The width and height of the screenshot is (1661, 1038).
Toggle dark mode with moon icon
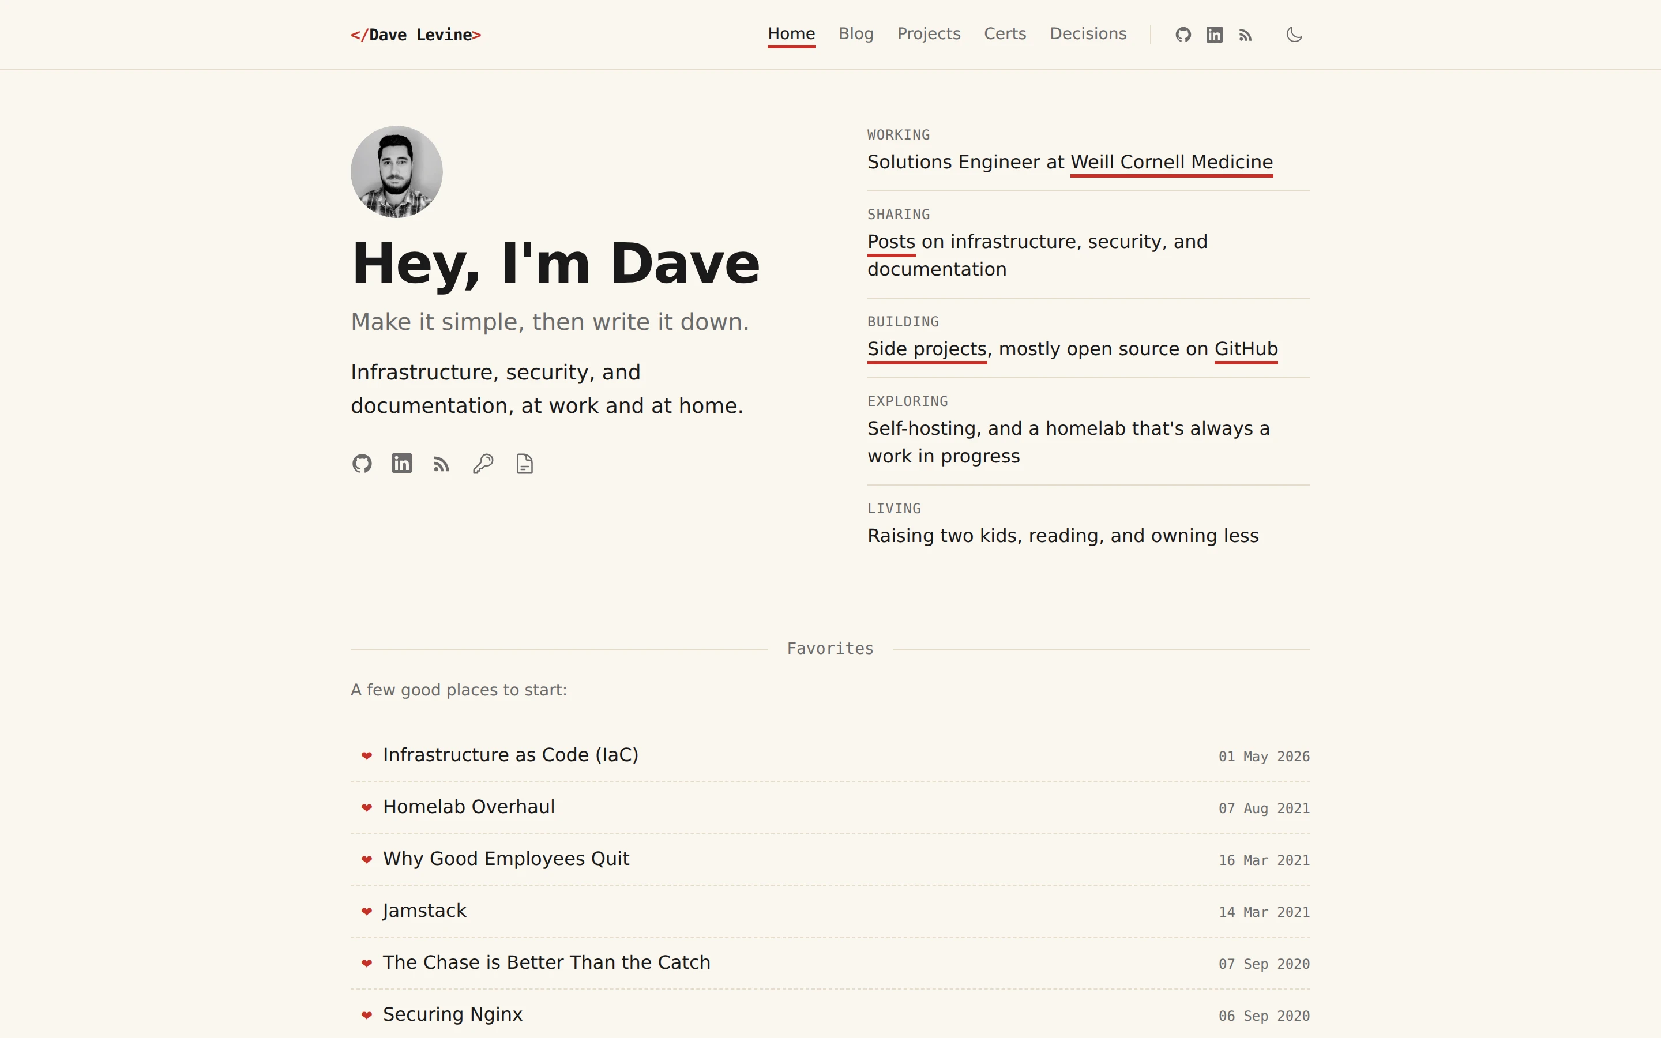[1294, 35]
